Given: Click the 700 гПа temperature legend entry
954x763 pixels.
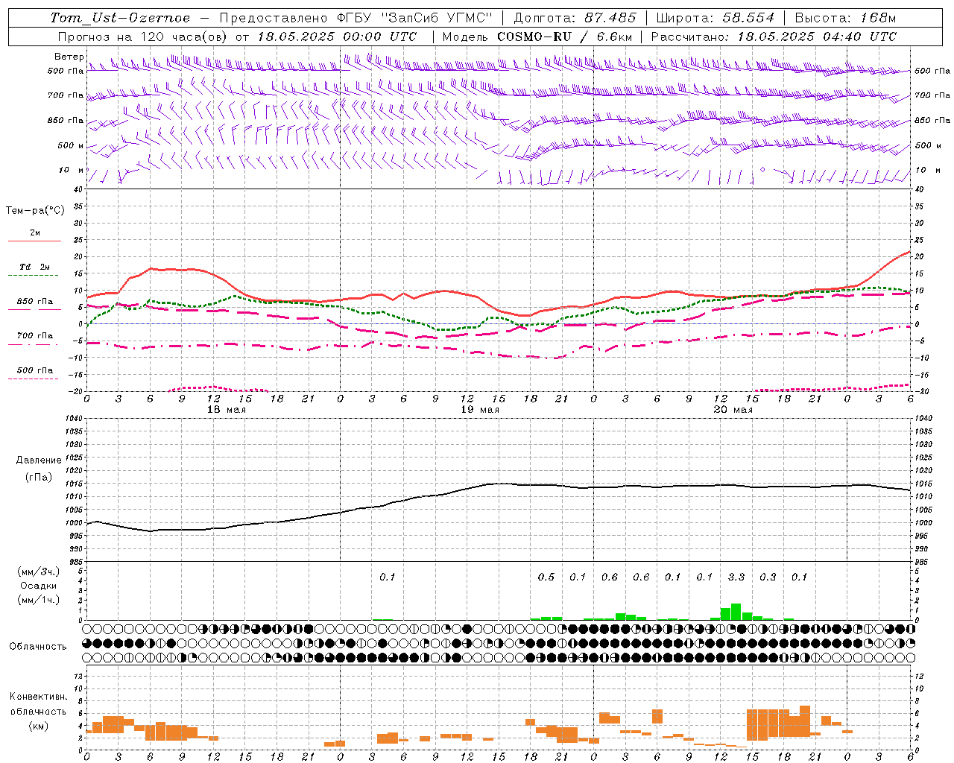Looking at the screenshot, I should pyautogui.click(x=35, y=336).
